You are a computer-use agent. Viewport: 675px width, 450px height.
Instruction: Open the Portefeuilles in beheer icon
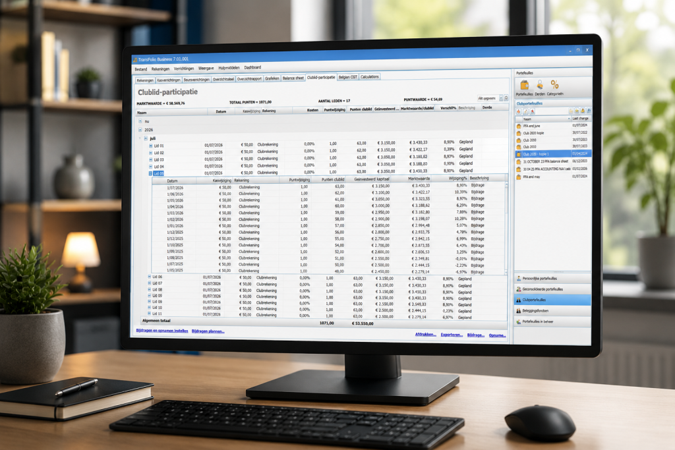pos(519,322)
